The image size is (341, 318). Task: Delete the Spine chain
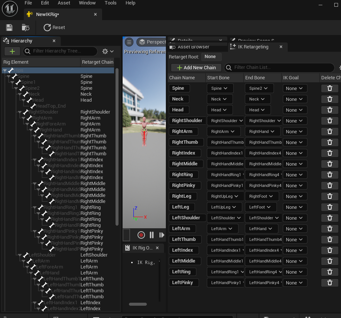tap(330, 88)
